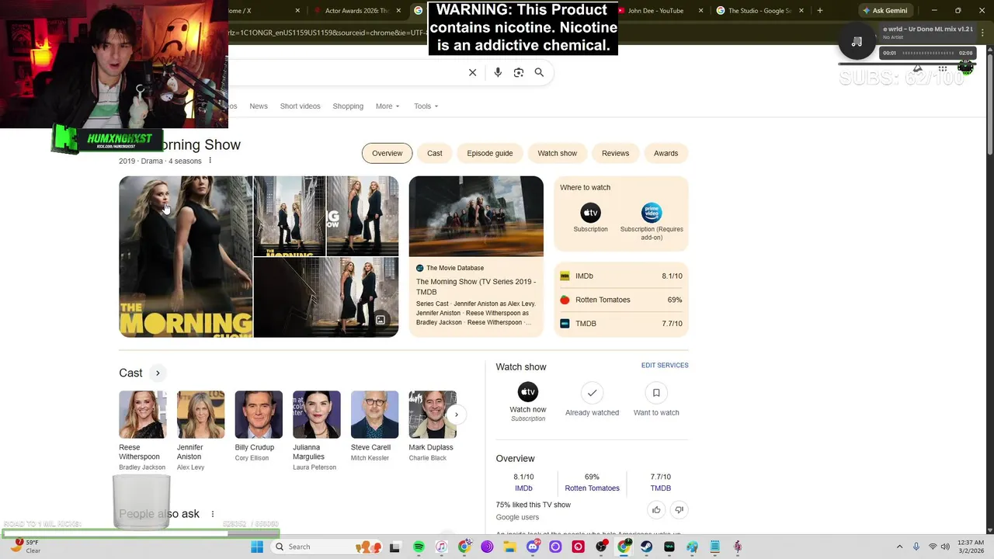Open Notepad from the taskbar
Image resolution: width=994 pixels, height=559 pixels.
coord(714,547)
